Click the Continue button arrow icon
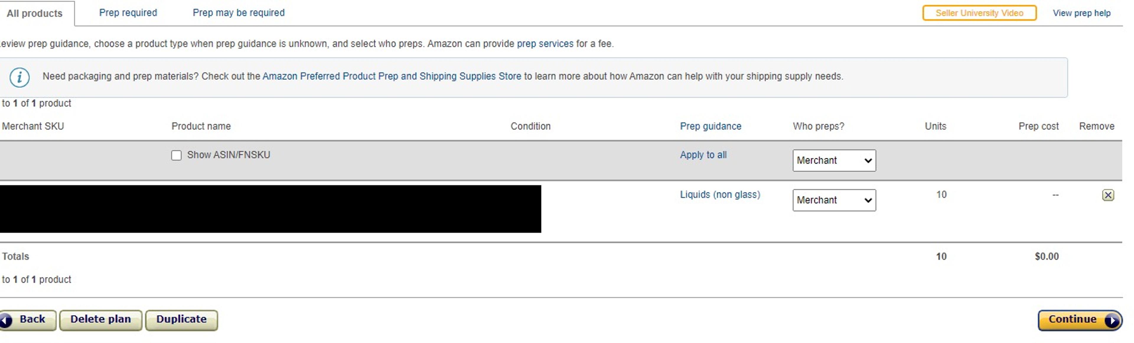The image size is (1134, 343). coord(1112,320)
